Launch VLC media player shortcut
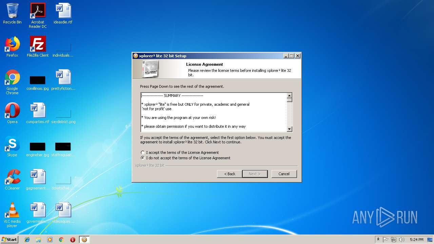The image size is (434, 244). coord(12,215)
